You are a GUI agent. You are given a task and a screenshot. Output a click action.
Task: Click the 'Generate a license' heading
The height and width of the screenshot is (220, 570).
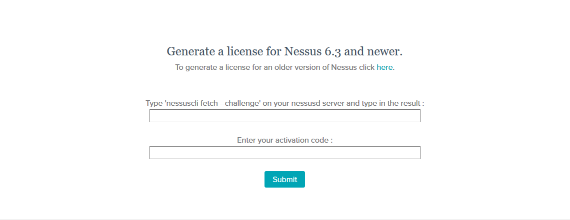[284, 51]
